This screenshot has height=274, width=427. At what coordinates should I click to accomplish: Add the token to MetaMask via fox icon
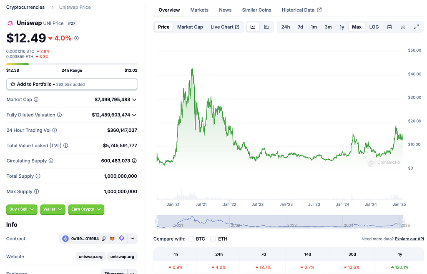[112, 239]
